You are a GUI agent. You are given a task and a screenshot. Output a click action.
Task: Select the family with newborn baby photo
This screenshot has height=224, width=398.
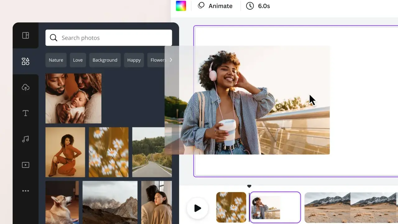73,98
